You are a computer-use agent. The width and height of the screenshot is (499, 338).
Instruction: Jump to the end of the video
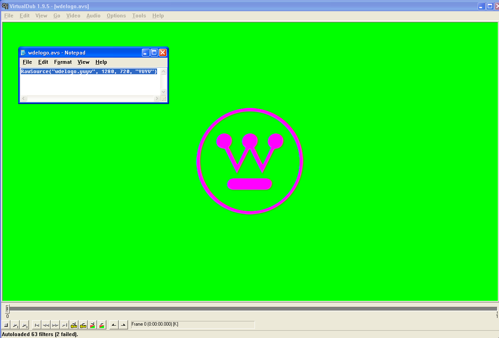tap(65, 325)
